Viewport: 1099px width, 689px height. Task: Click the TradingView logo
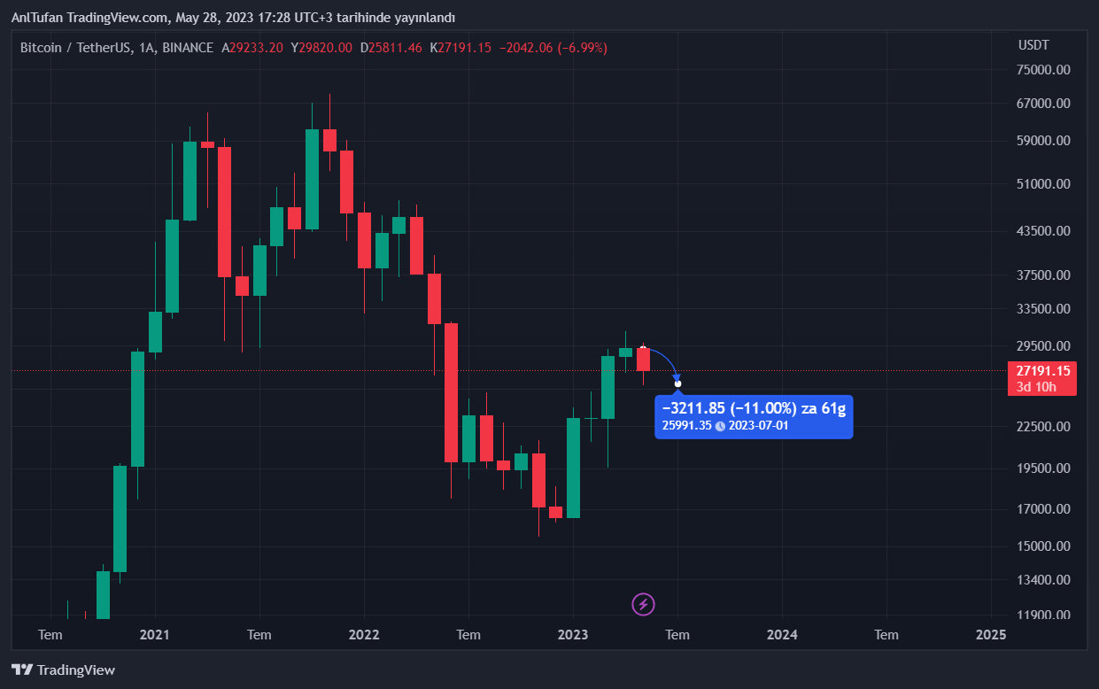[63, 670]
